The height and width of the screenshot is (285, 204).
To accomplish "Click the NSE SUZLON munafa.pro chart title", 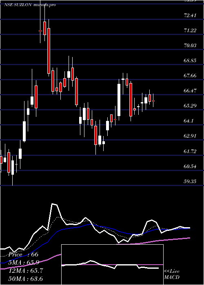I will tap(30, 5).
